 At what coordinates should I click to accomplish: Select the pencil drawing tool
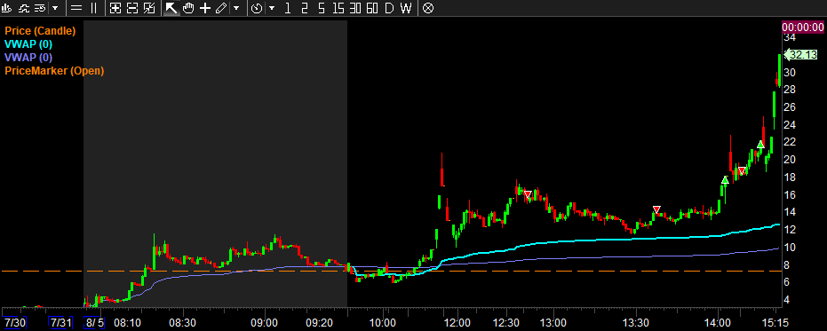pos(221,8)
